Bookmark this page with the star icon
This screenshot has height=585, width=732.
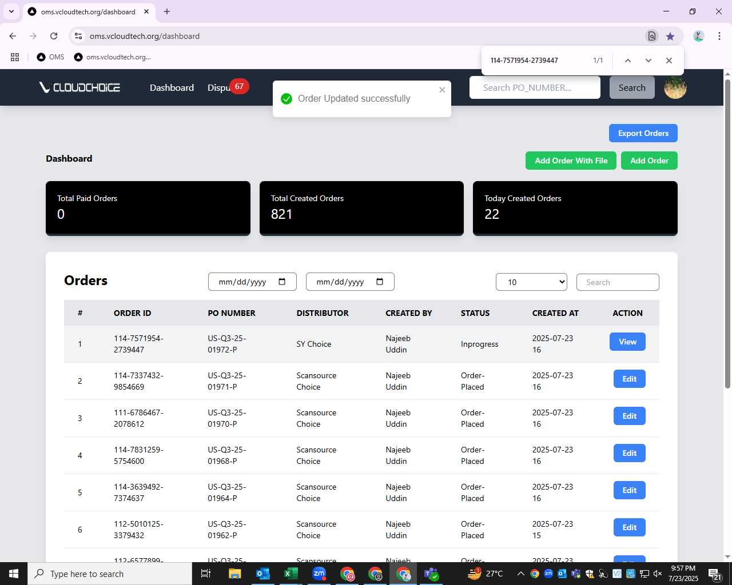point(670,36)
